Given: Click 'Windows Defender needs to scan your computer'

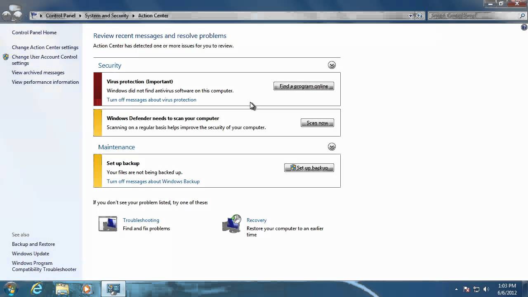Looking at the screenshot, I should point(163,118).
